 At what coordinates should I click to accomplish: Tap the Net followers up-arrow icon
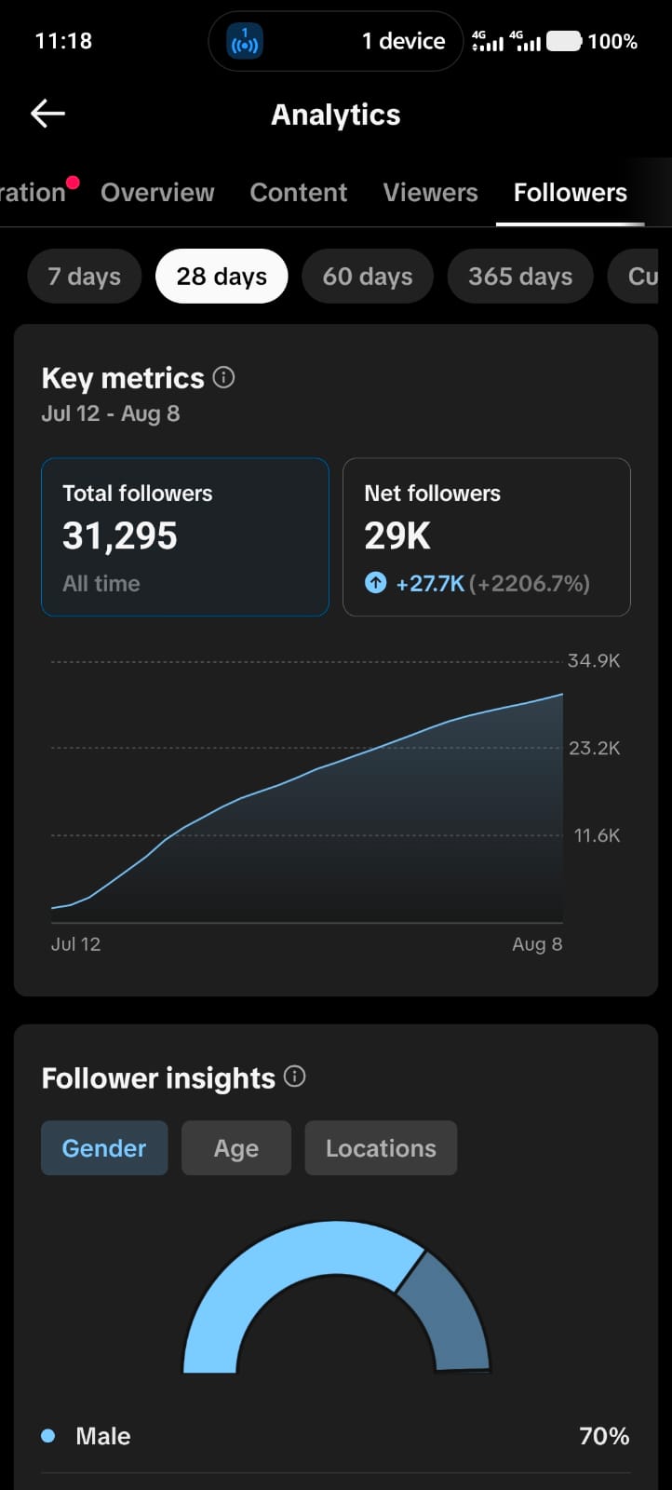click(x=375, y=583)
